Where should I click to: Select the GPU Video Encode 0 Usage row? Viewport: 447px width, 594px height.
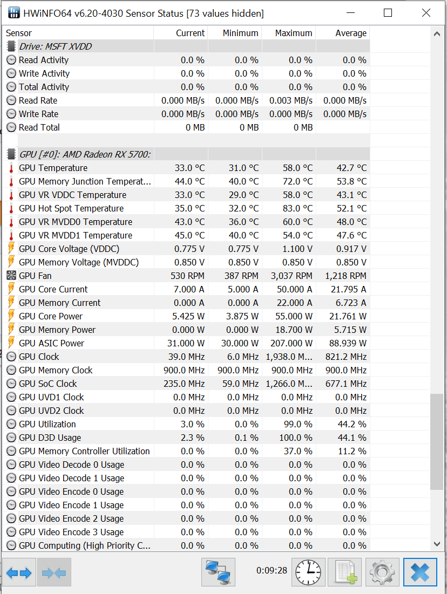(186, 491)
